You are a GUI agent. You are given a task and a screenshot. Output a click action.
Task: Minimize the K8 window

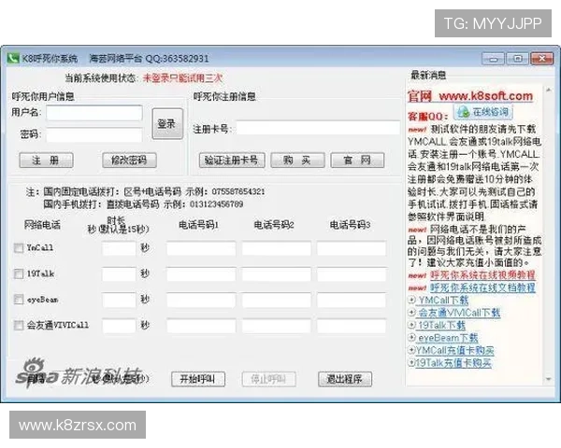click(493, 59)
